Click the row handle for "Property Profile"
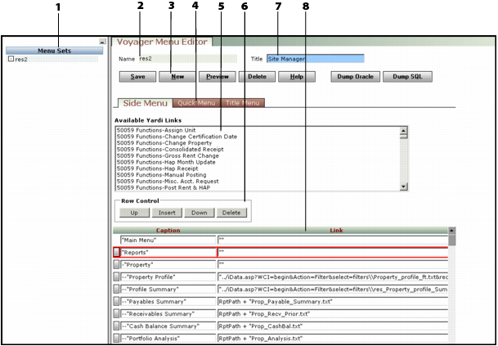The height and width of the screenshot is (346, 498). [x=116, y=277]
